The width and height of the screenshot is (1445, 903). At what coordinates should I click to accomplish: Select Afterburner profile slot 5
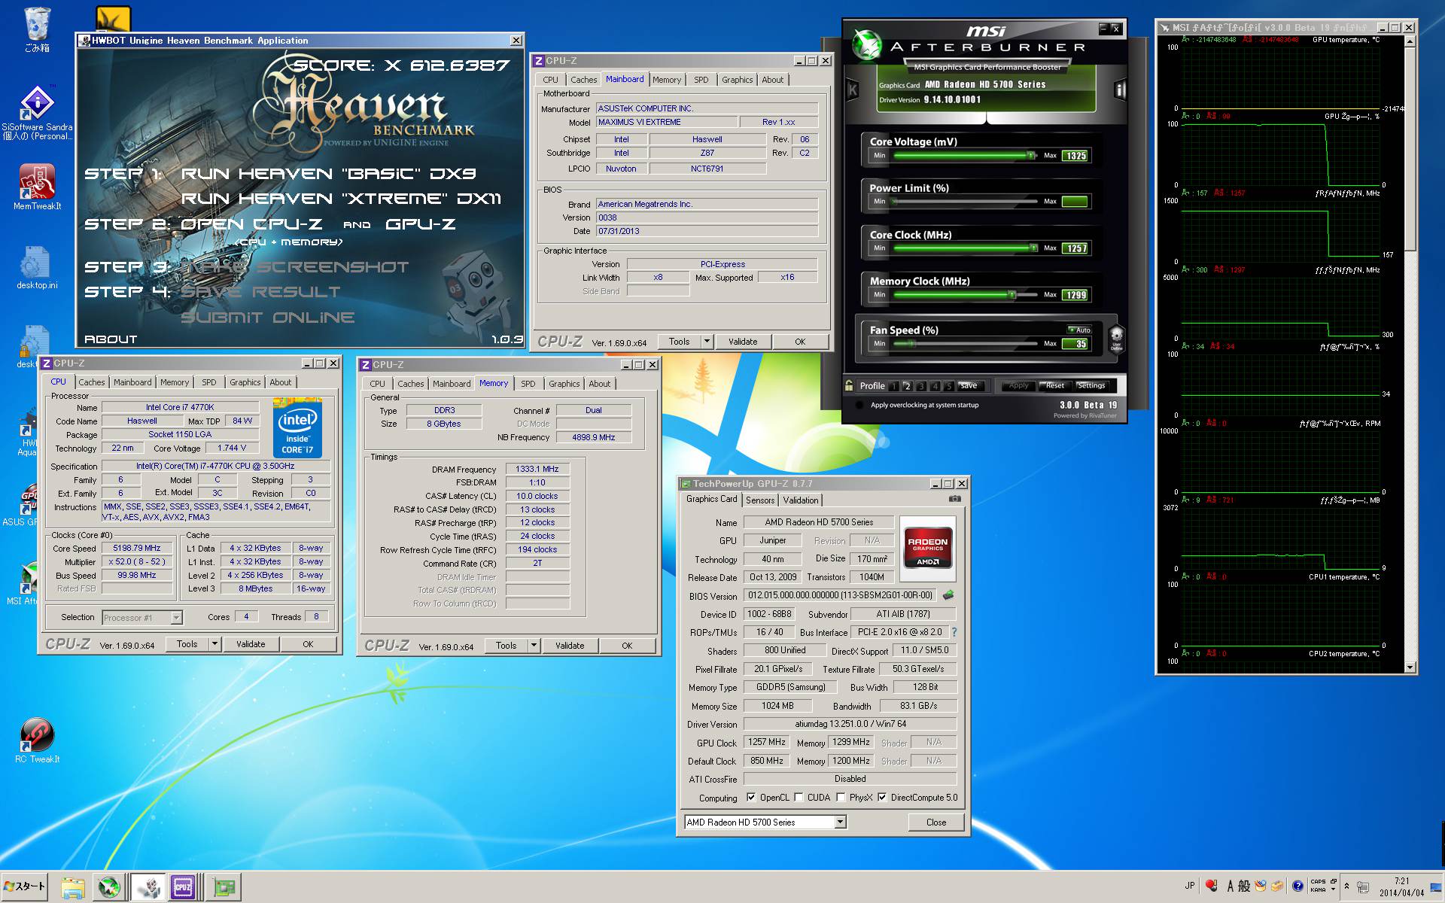coord(949,386)
